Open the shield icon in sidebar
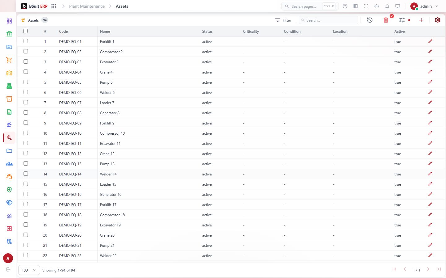 point(9,190)
